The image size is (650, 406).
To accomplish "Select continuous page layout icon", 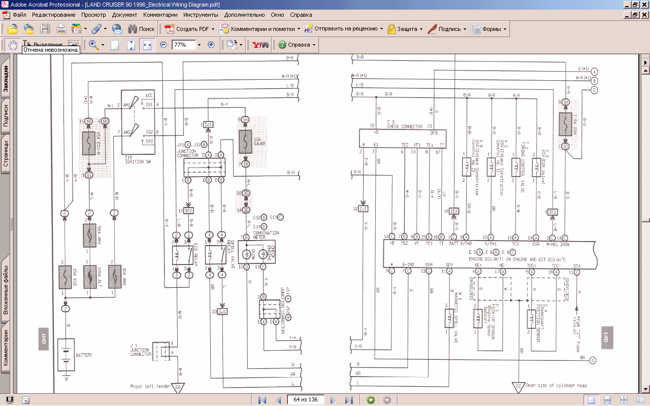I will click(x=607, y=400).
